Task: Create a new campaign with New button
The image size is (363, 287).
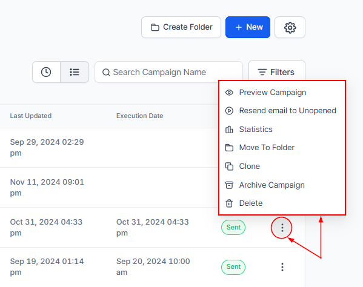Action: [x=248, y=27]
